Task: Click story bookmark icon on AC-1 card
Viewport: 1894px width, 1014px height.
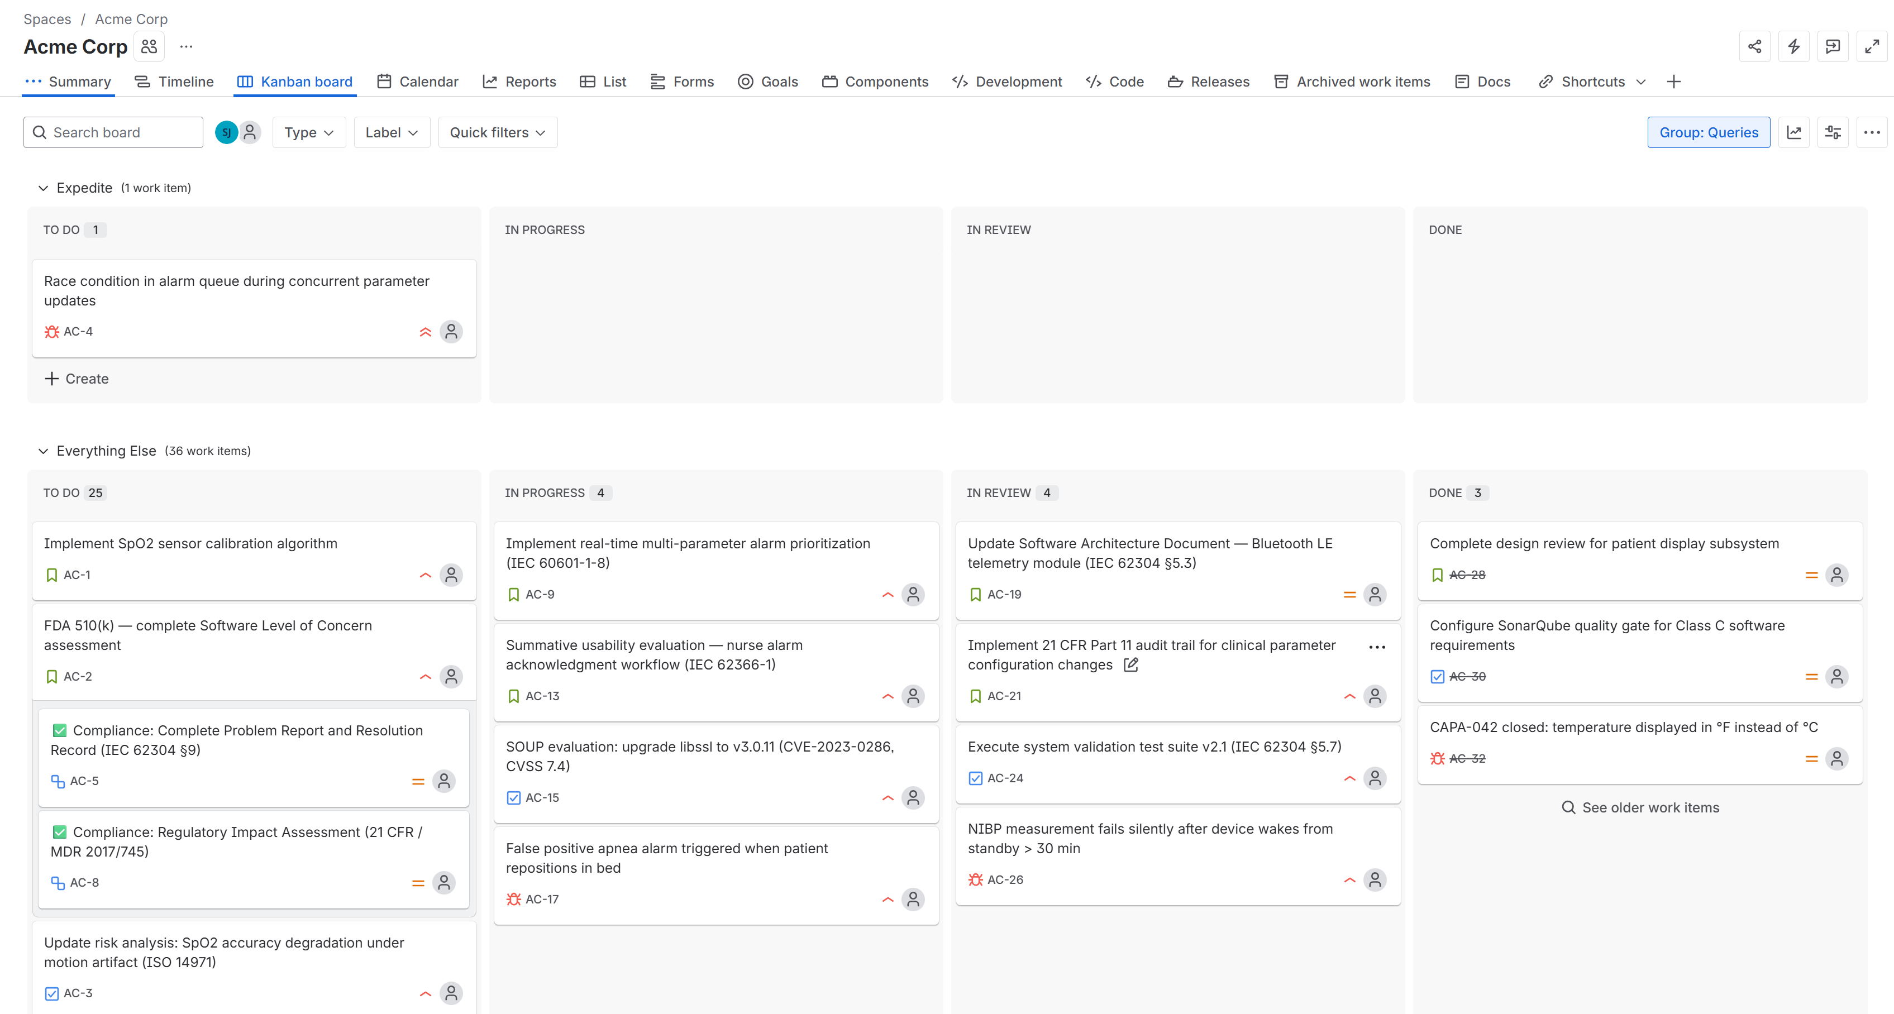Action: 51,575
